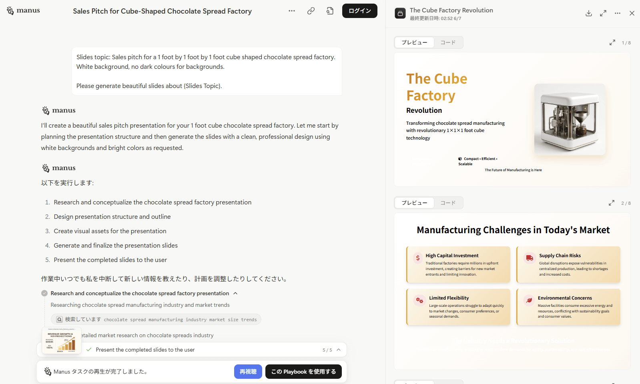Select プレビュー tab on slide 2
Screen dimensions: 640x384
[414, 203]
